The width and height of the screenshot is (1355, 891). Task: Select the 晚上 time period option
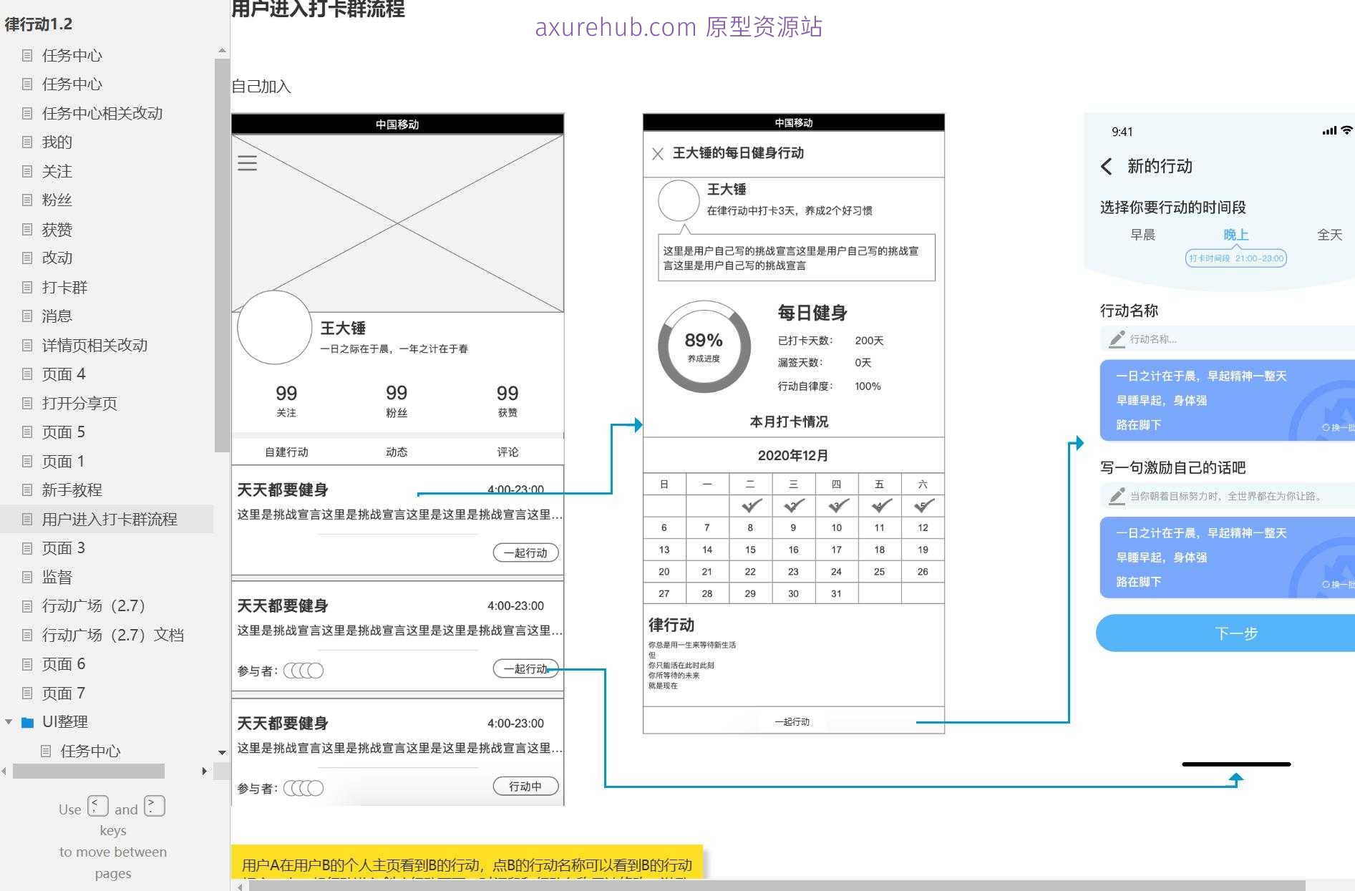tap(1235, 233)
